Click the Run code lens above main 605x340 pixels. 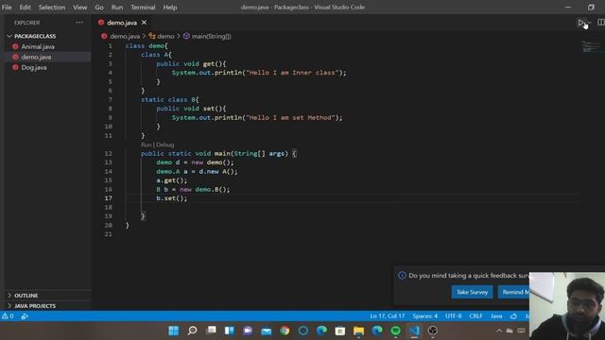coord(146,144)
